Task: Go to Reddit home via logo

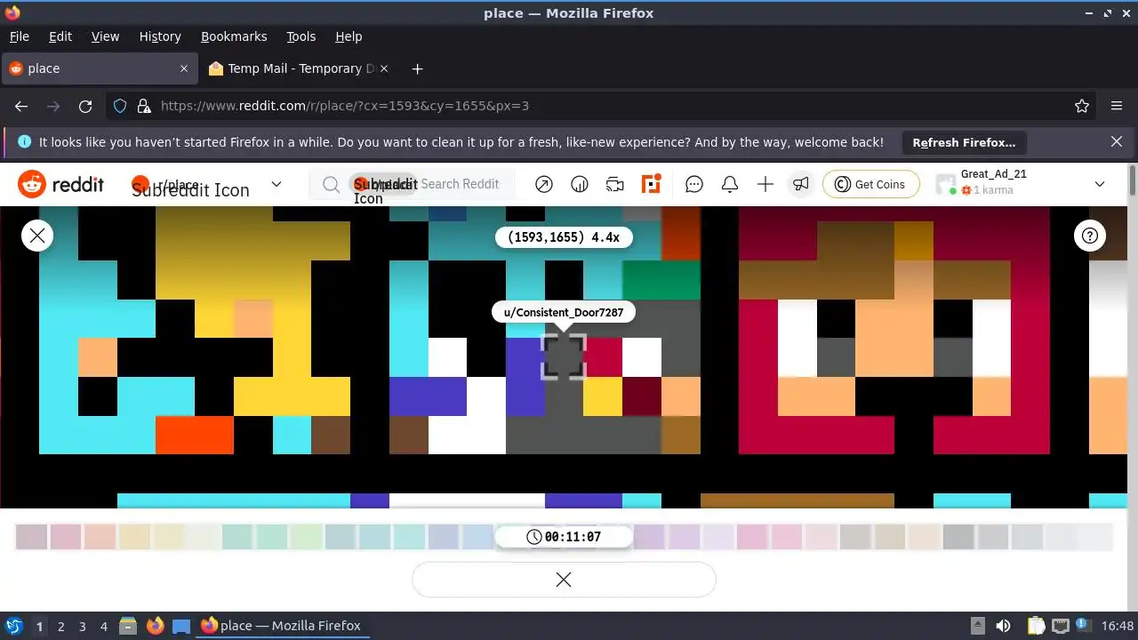Action: point(60,184)
